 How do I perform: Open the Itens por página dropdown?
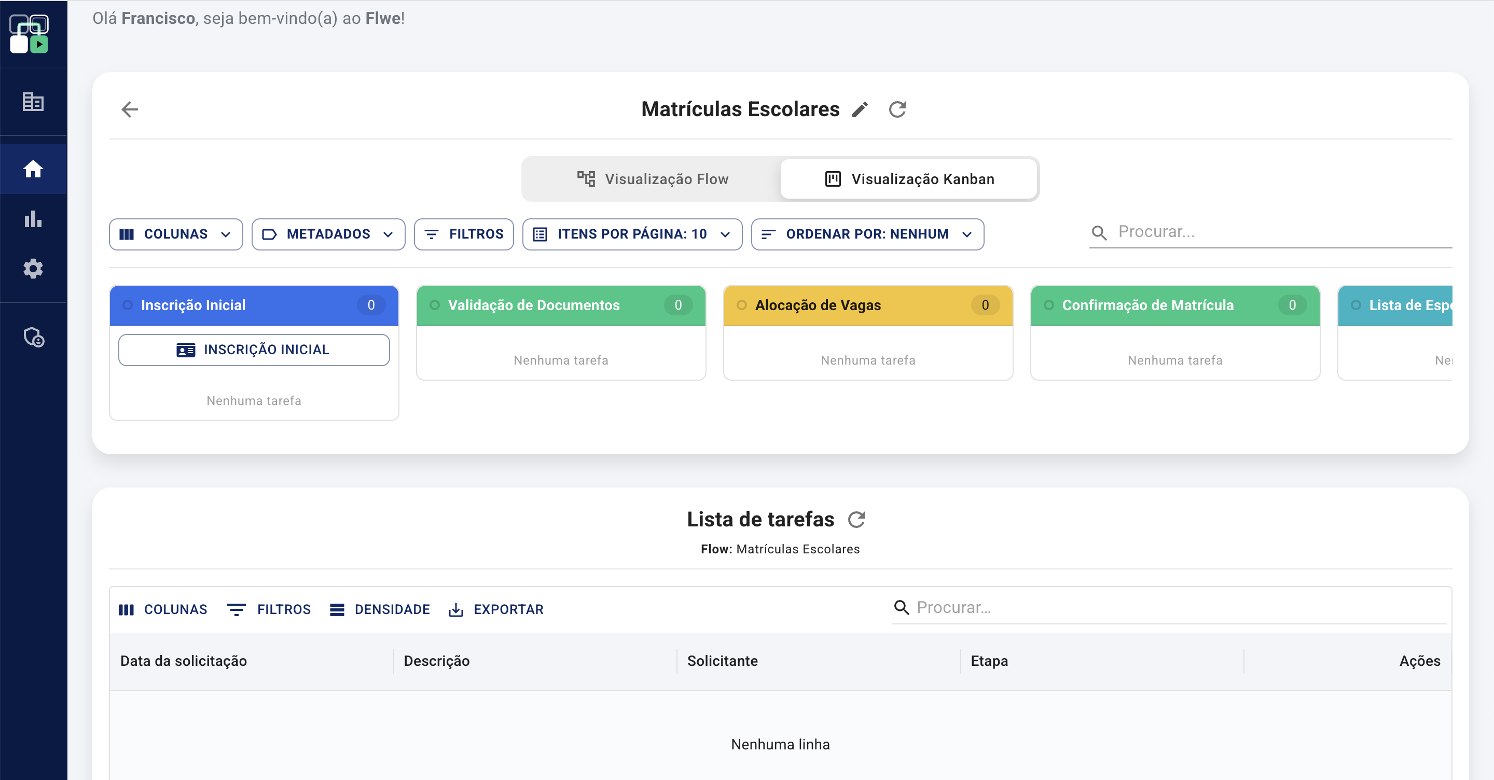point(632,234)
